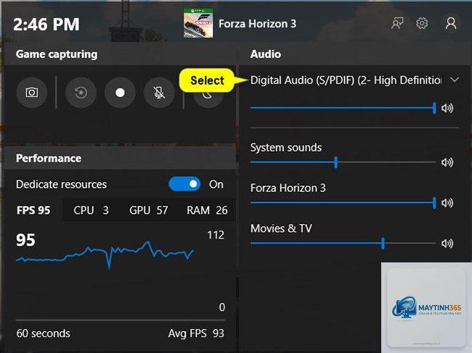Set Movies & TV volume slider
Viewport: 472px width, 353px height.
(x=343, y=244)
